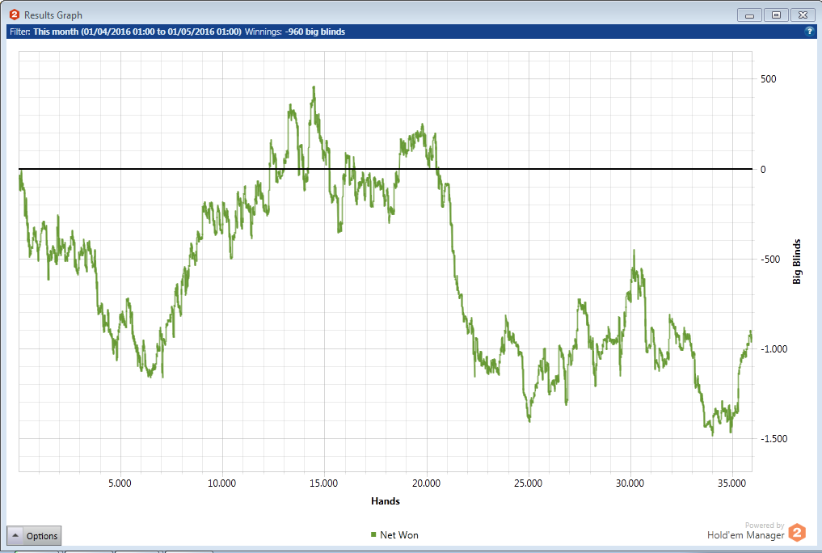Open the Options panel
This screenshot has width=822, height=553.
pyautogui.click(x=34, y=536)
